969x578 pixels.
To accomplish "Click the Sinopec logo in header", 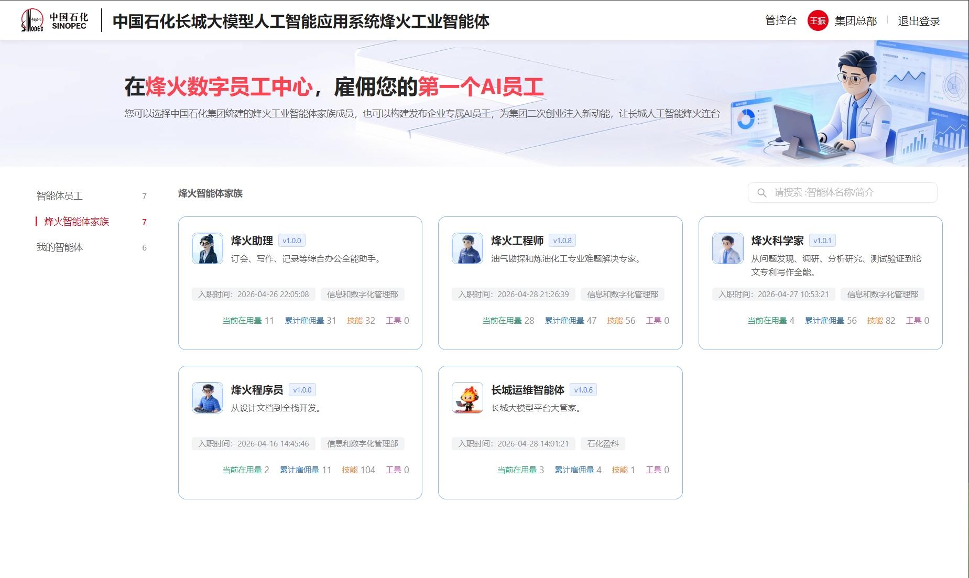I will (55, 21).
